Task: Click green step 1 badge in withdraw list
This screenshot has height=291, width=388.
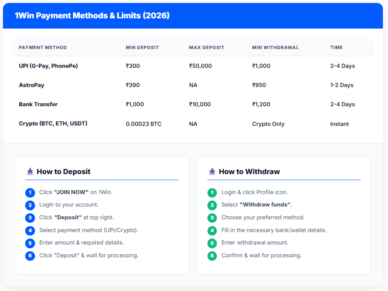Action: coord(212,192)
